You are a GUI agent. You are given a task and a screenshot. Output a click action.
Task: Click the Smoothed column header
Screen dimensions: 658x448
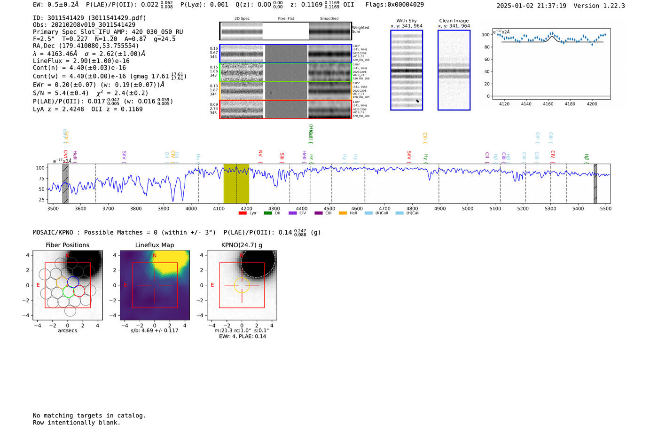329,18
